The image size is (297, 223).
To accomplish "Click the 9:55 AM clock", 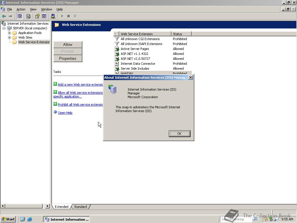I will point(287,219).
